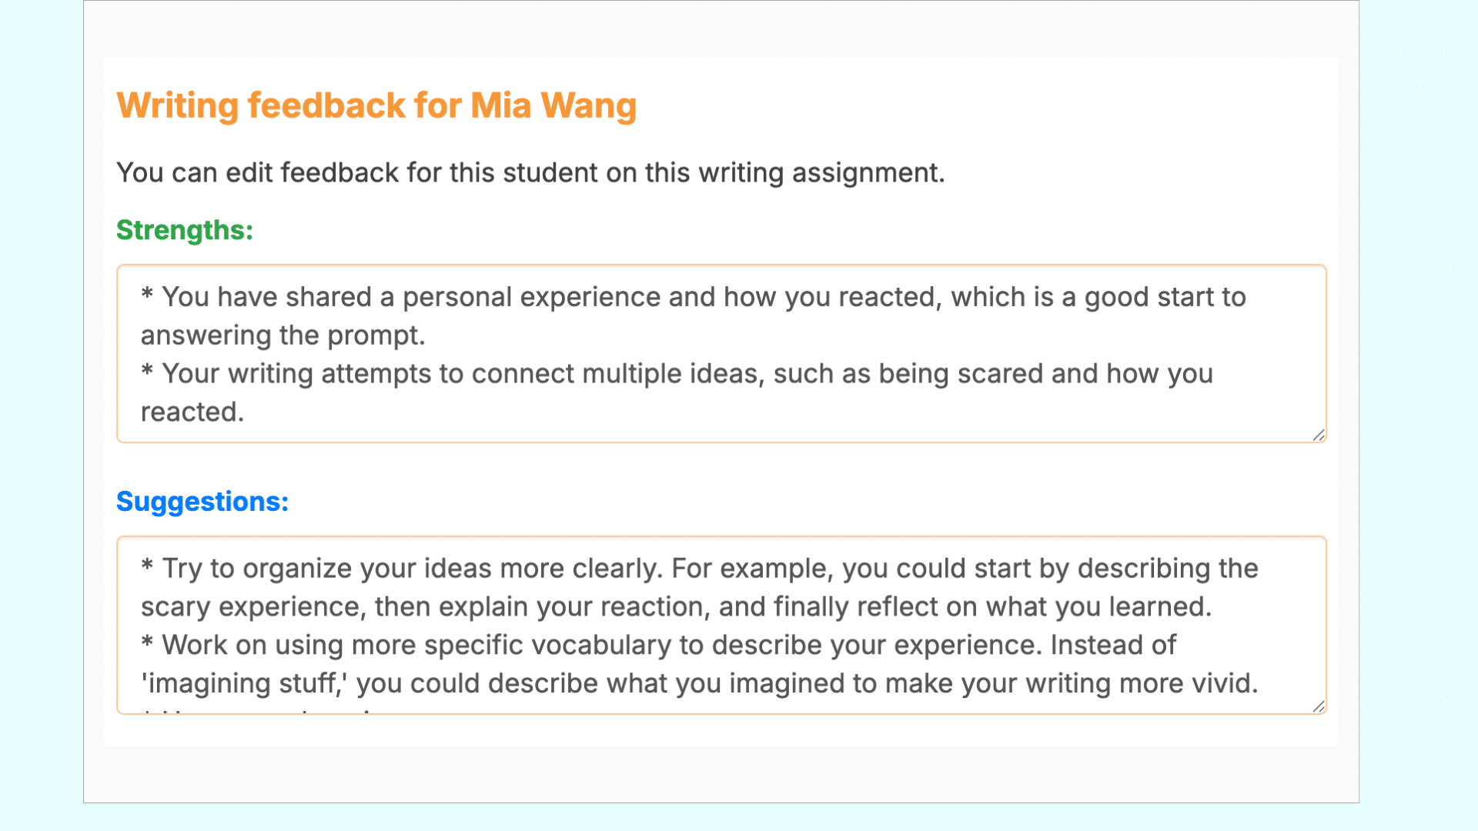Click the 'scary experience, then explain' line
The height and width of the screenshot is (831, 1478).
click(676, 607)
